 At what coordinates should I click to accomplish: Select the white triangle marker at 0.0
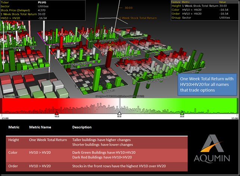(119, 113)
